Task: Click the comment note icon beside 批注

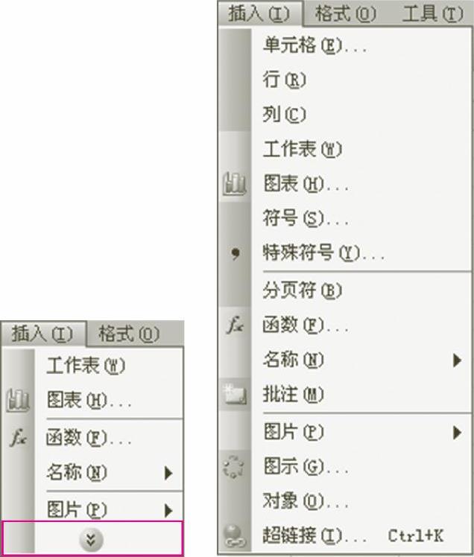Action: click(235, 395)
